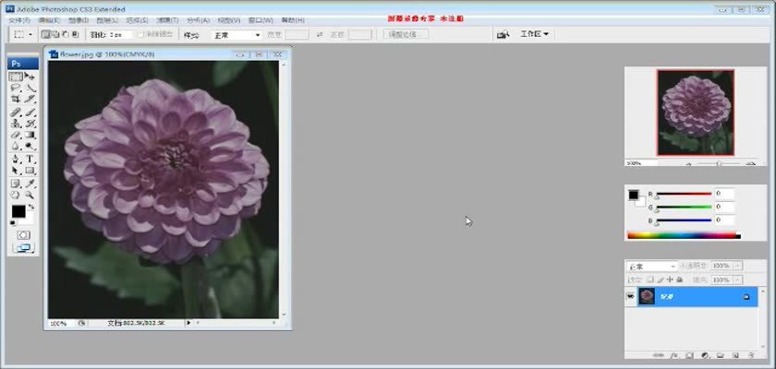
Task: Select the Move tool
Action: pos(30,77)
